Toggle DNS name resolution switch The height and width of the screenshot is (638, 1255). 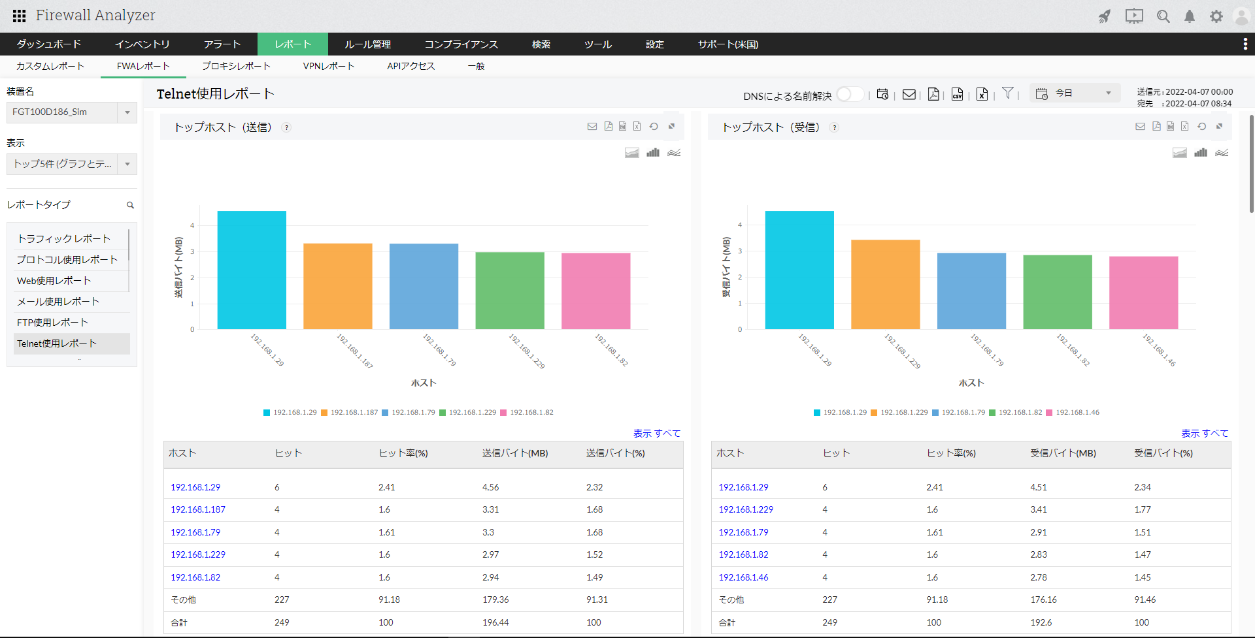click(850, 95)
